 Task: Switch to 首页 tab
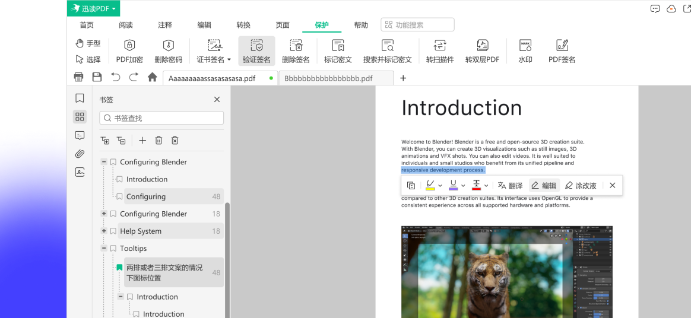pyautogui.click(x=87, y=25)
